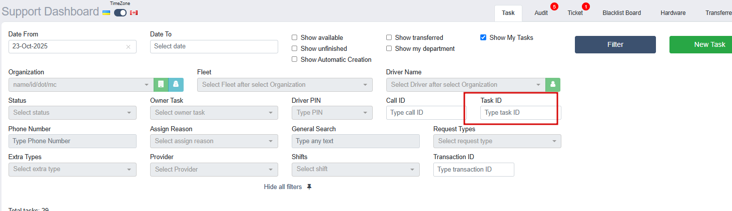The height and width of the screenshot is (211, 732).
Task: Uncheck the Show My Tasks checkbox
Action: click(x=483, y=37)
